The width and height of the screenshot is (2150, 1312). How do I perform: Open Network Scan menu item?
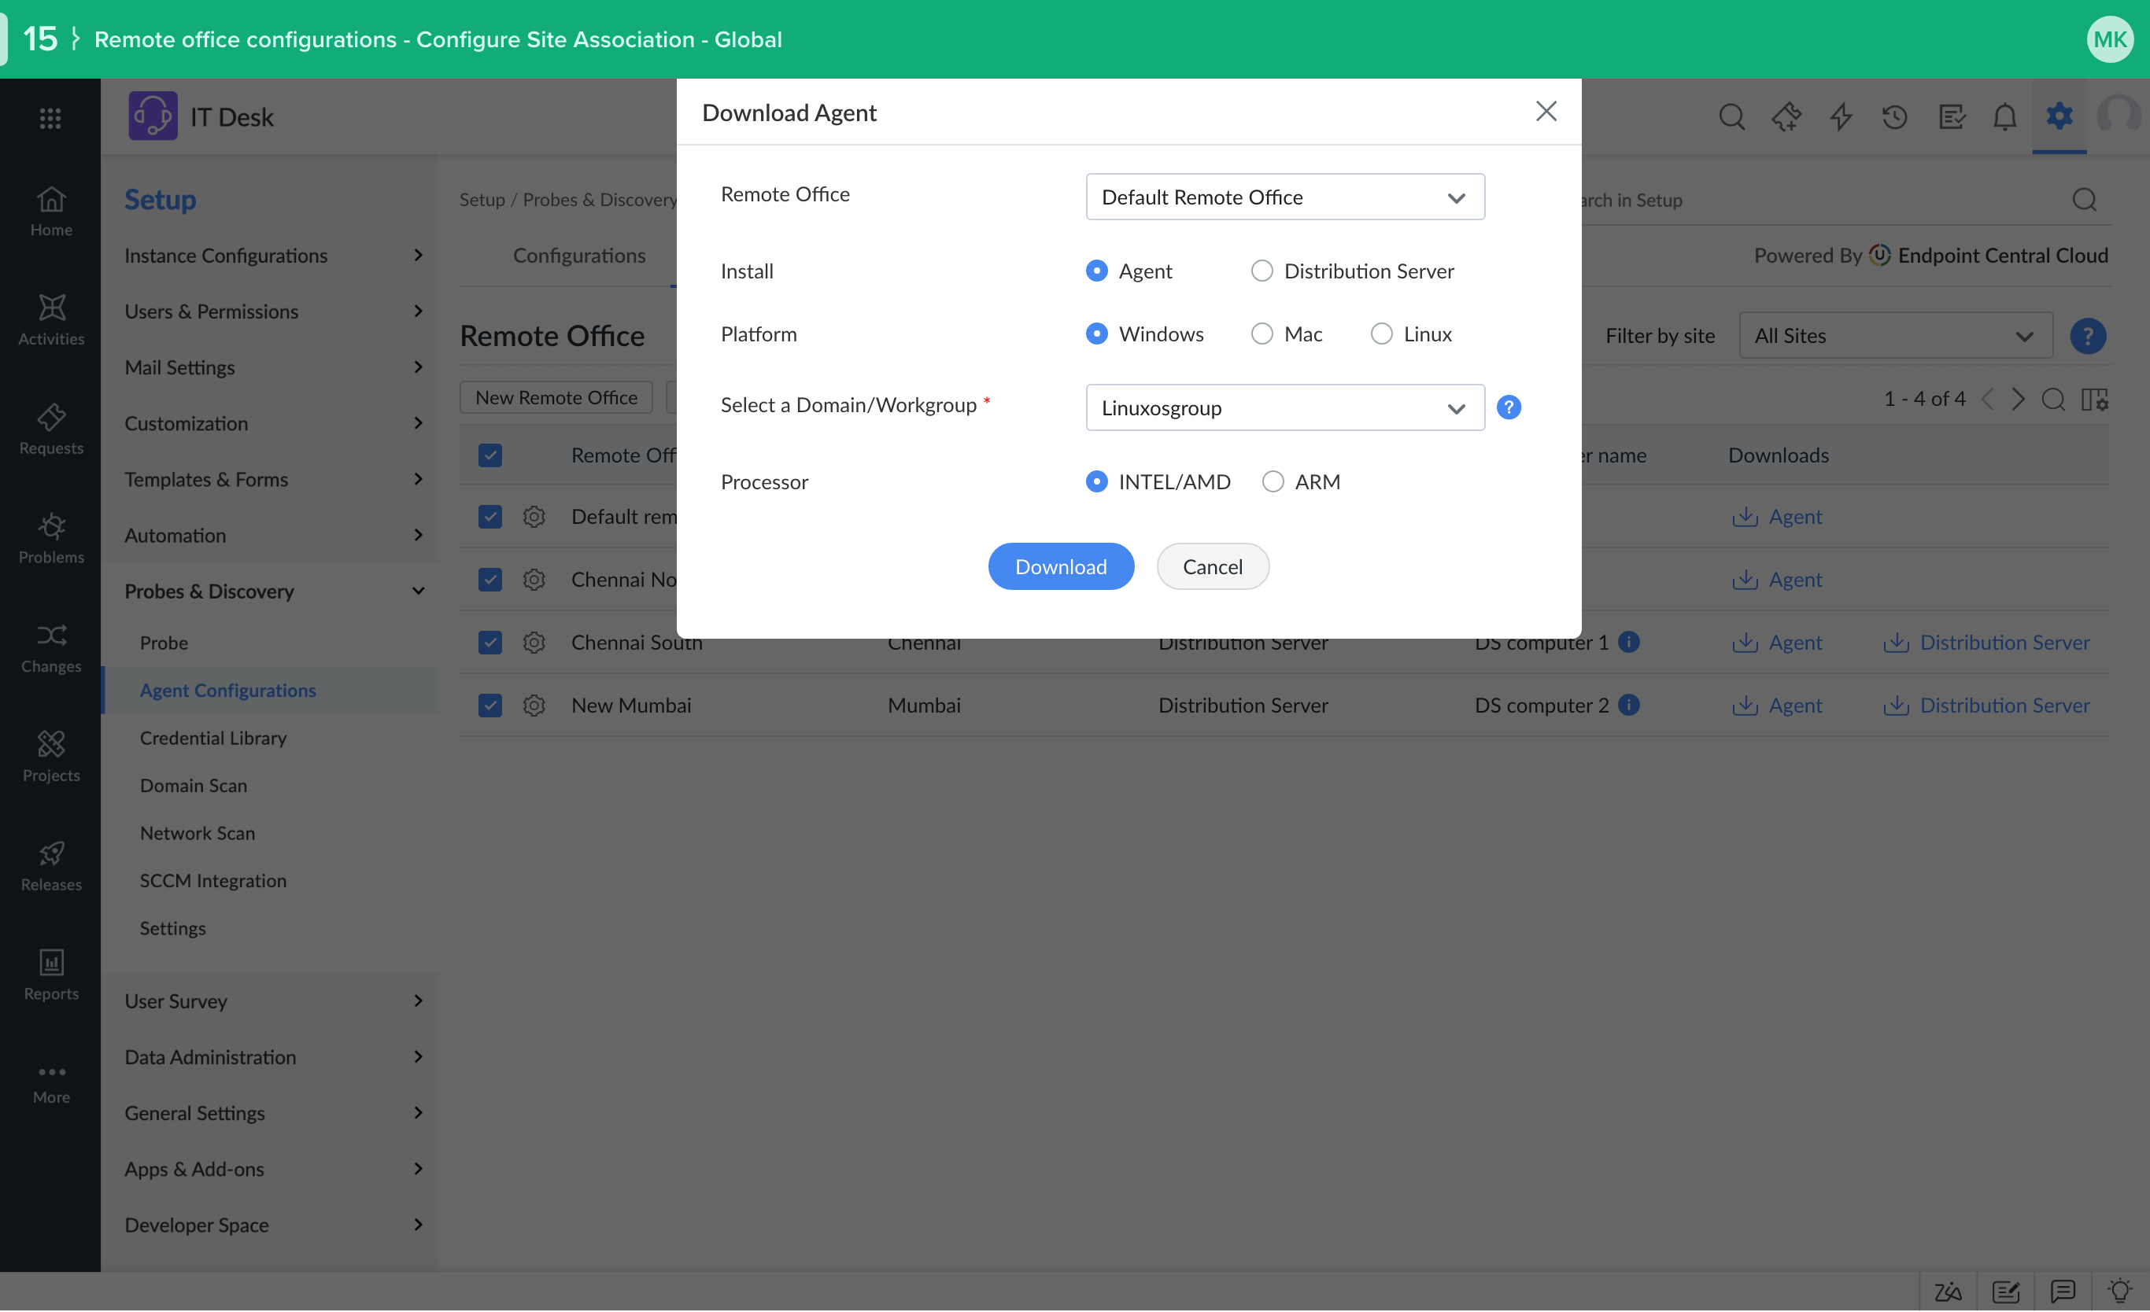pos(198,834)
